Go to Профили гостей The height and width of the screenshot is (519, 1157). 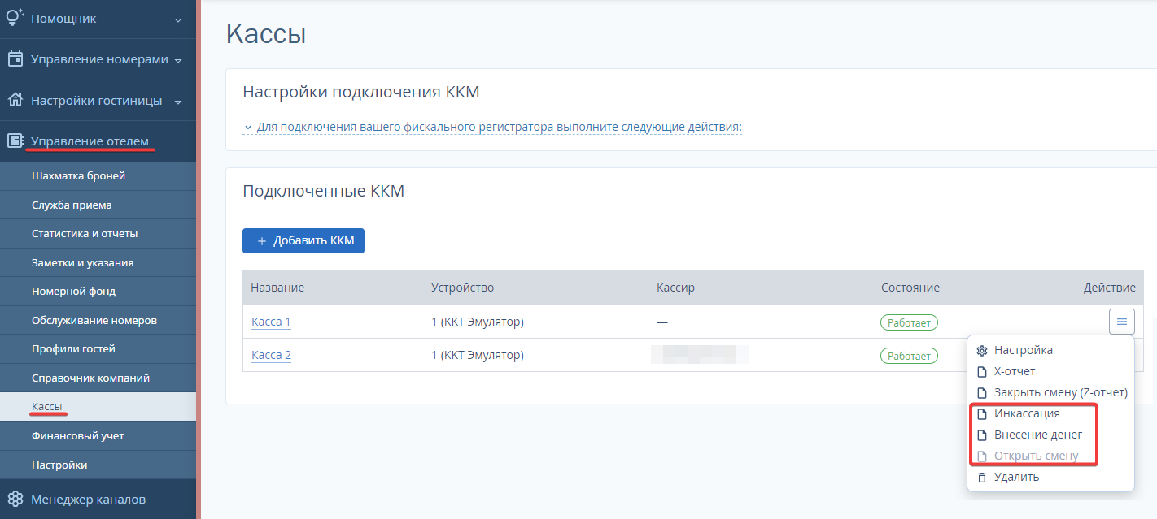click(x=98, y=348)
